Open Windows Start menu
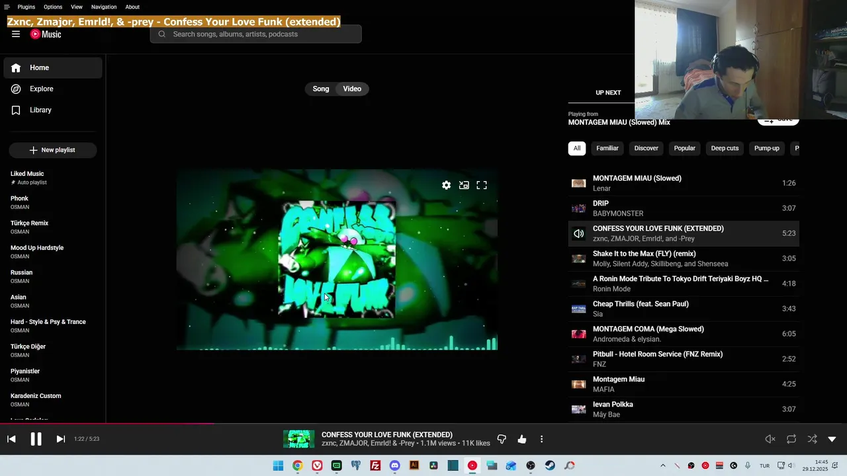The width and height of the screenshot is (847, 476). click(x=278, y=465)
